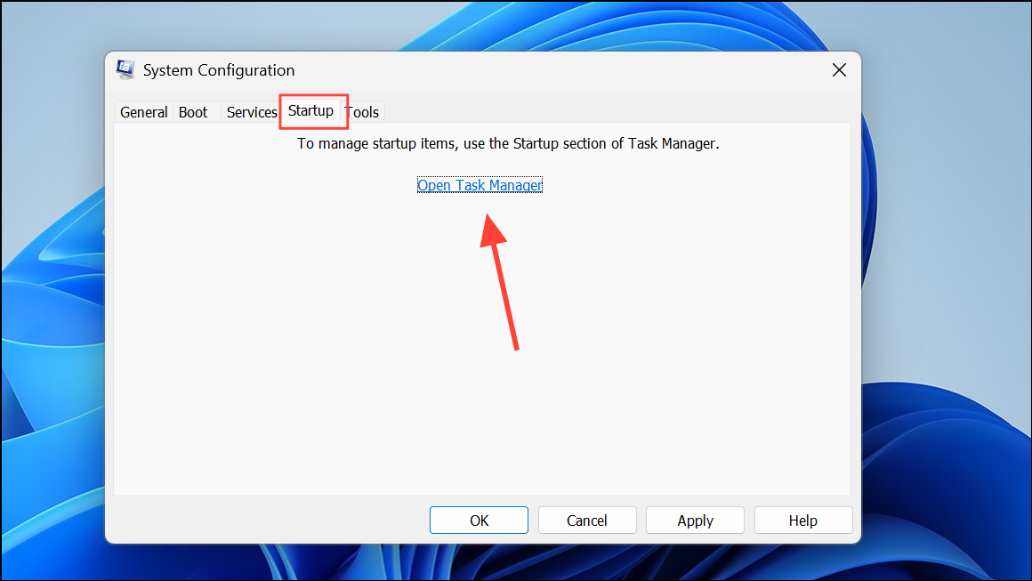Open Help for System Configuration

point(803,520)
